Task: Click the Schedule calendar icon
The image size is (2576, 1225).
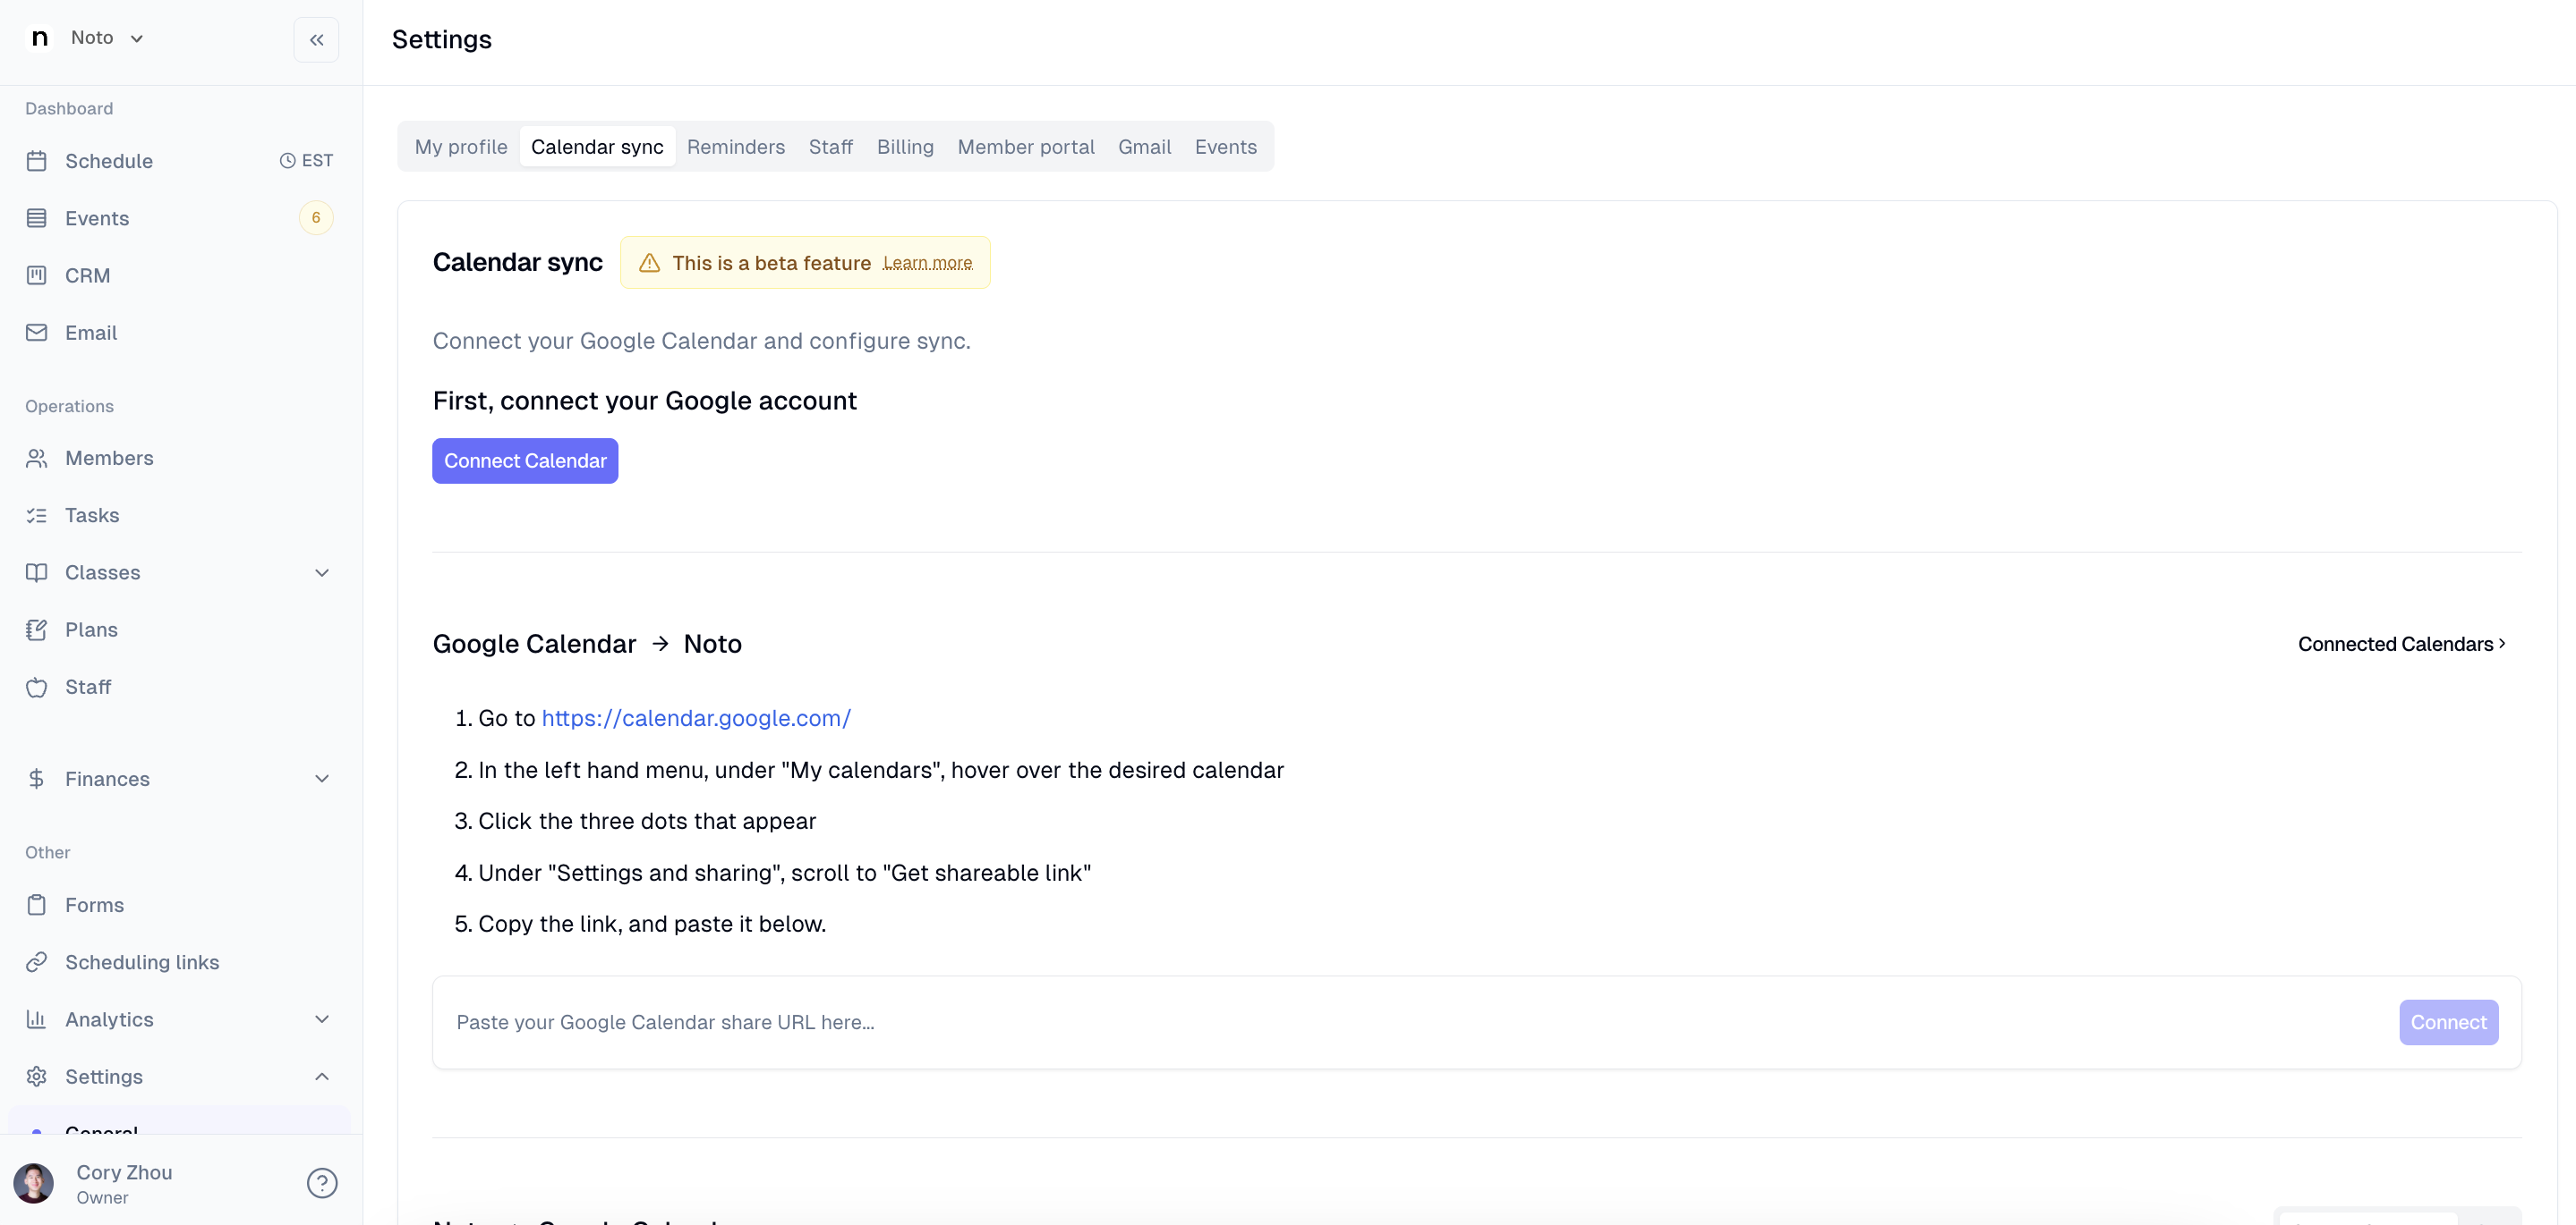Action: [37, 161]
